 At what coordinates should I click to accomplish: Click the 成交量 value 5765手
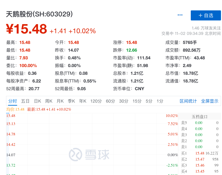click(x=190, y=42)
